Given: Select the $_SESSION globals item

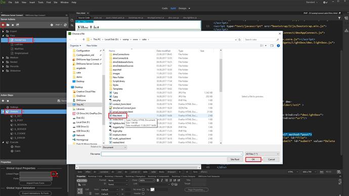Looking at the screenshot, I should click(x=20, y=125).
